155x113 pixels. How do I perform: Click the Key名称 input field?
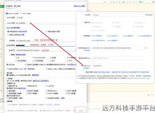pyautogui.click(x=118, y=15)
